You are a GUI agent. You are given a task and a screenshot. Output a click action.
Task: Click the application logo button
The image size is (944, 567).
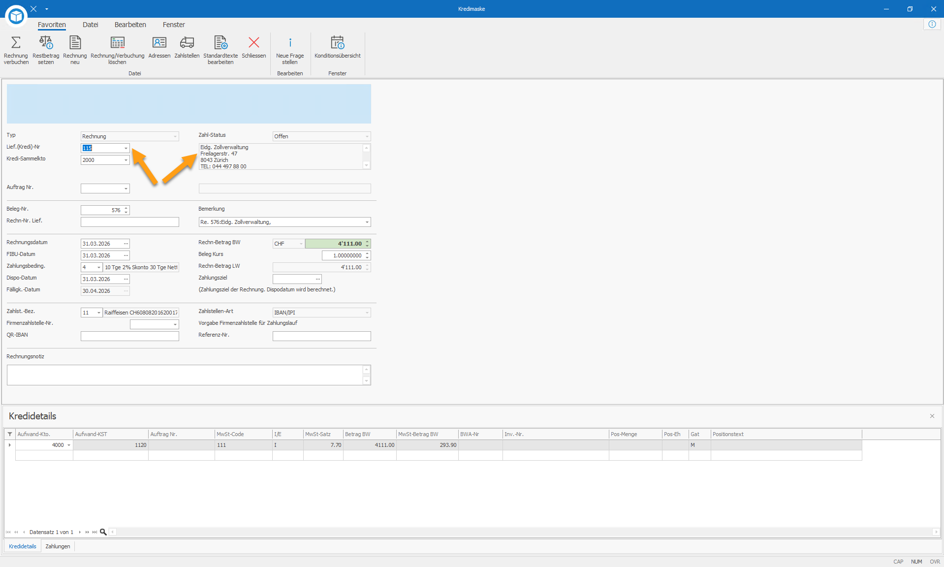[16, 16]
